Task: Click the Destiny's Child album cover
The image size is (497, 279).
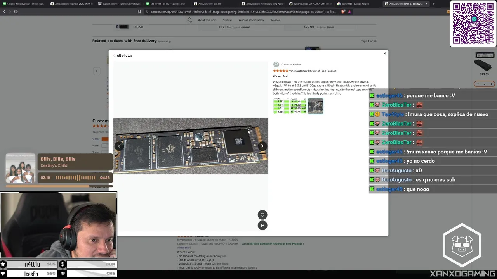Action: click(20, 168)
